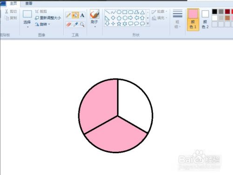233x175 pixels.
Task: Pick the light gray palette color
Action: [x=221, y=18]
